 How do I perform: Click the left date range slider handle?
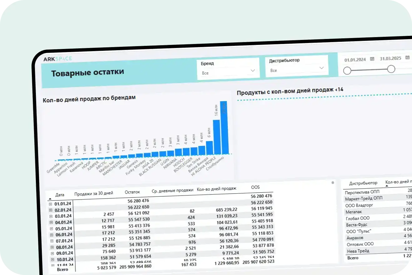(x=347, y=71)
